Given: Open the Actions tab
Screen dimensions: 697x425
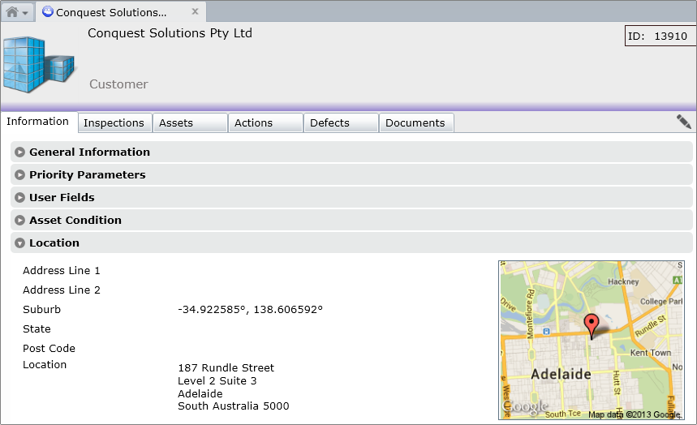Looking at the screenshot, I should click(x=265, y=122).
